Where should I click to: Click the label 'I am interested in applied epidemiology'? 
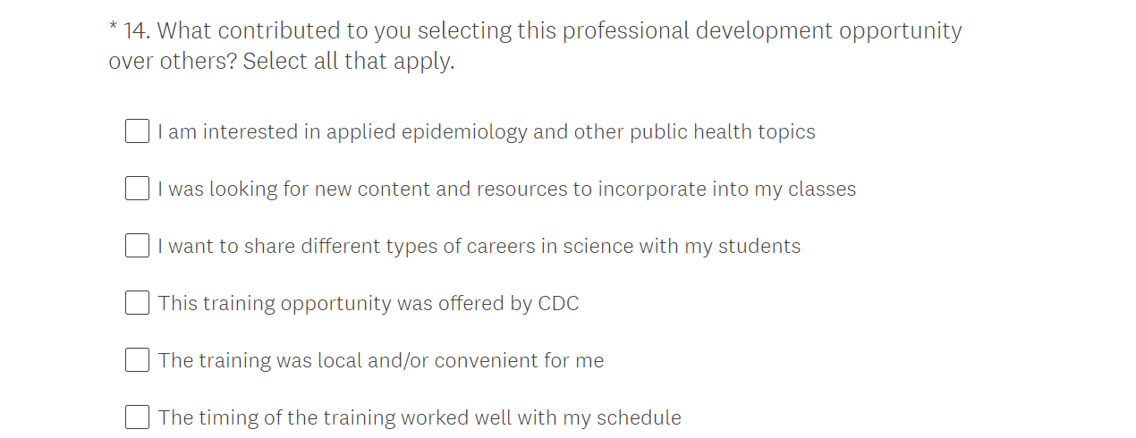tap(486, 132)
